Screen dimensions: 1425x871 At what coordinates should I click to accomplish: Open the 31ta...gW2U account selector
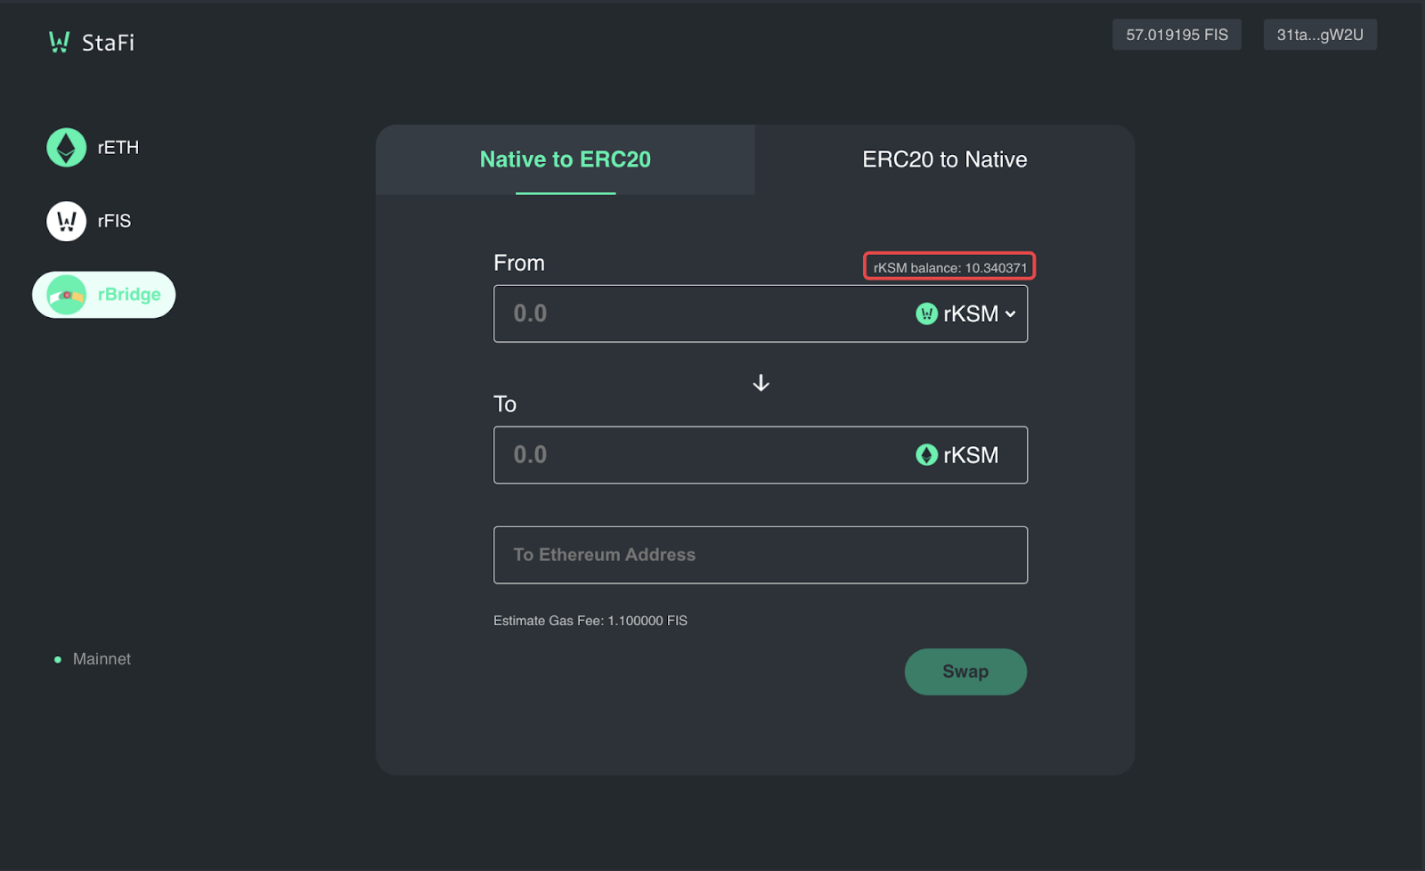pyautogui.click(x=1319, y=35)
